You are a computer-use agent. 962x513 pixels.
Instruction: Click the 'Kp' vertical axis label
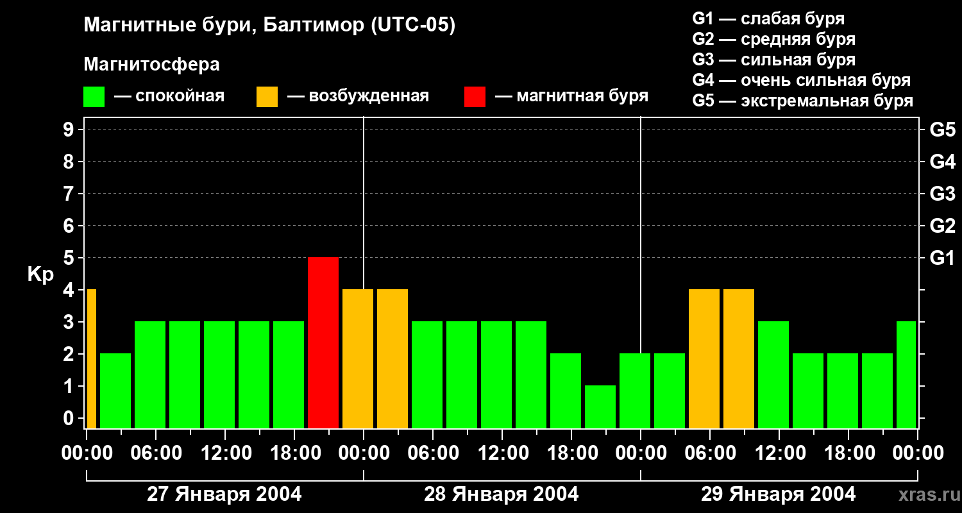point(40,274)
